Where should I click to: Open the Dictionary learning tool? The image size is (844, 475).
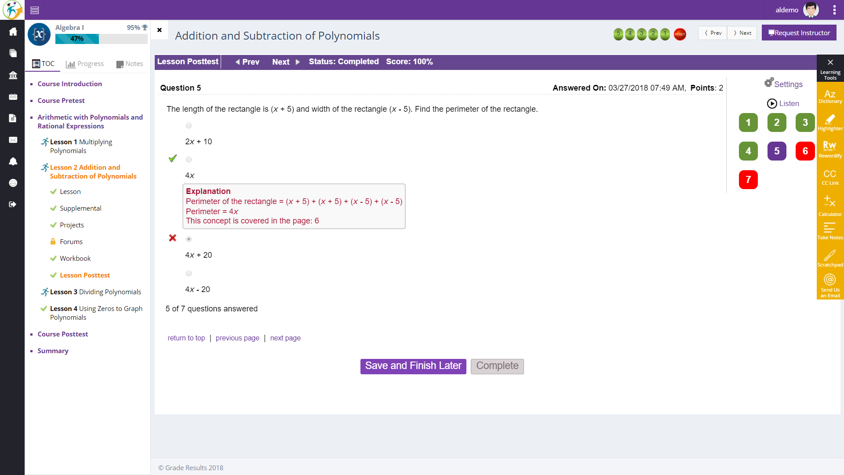coord(830,96)
